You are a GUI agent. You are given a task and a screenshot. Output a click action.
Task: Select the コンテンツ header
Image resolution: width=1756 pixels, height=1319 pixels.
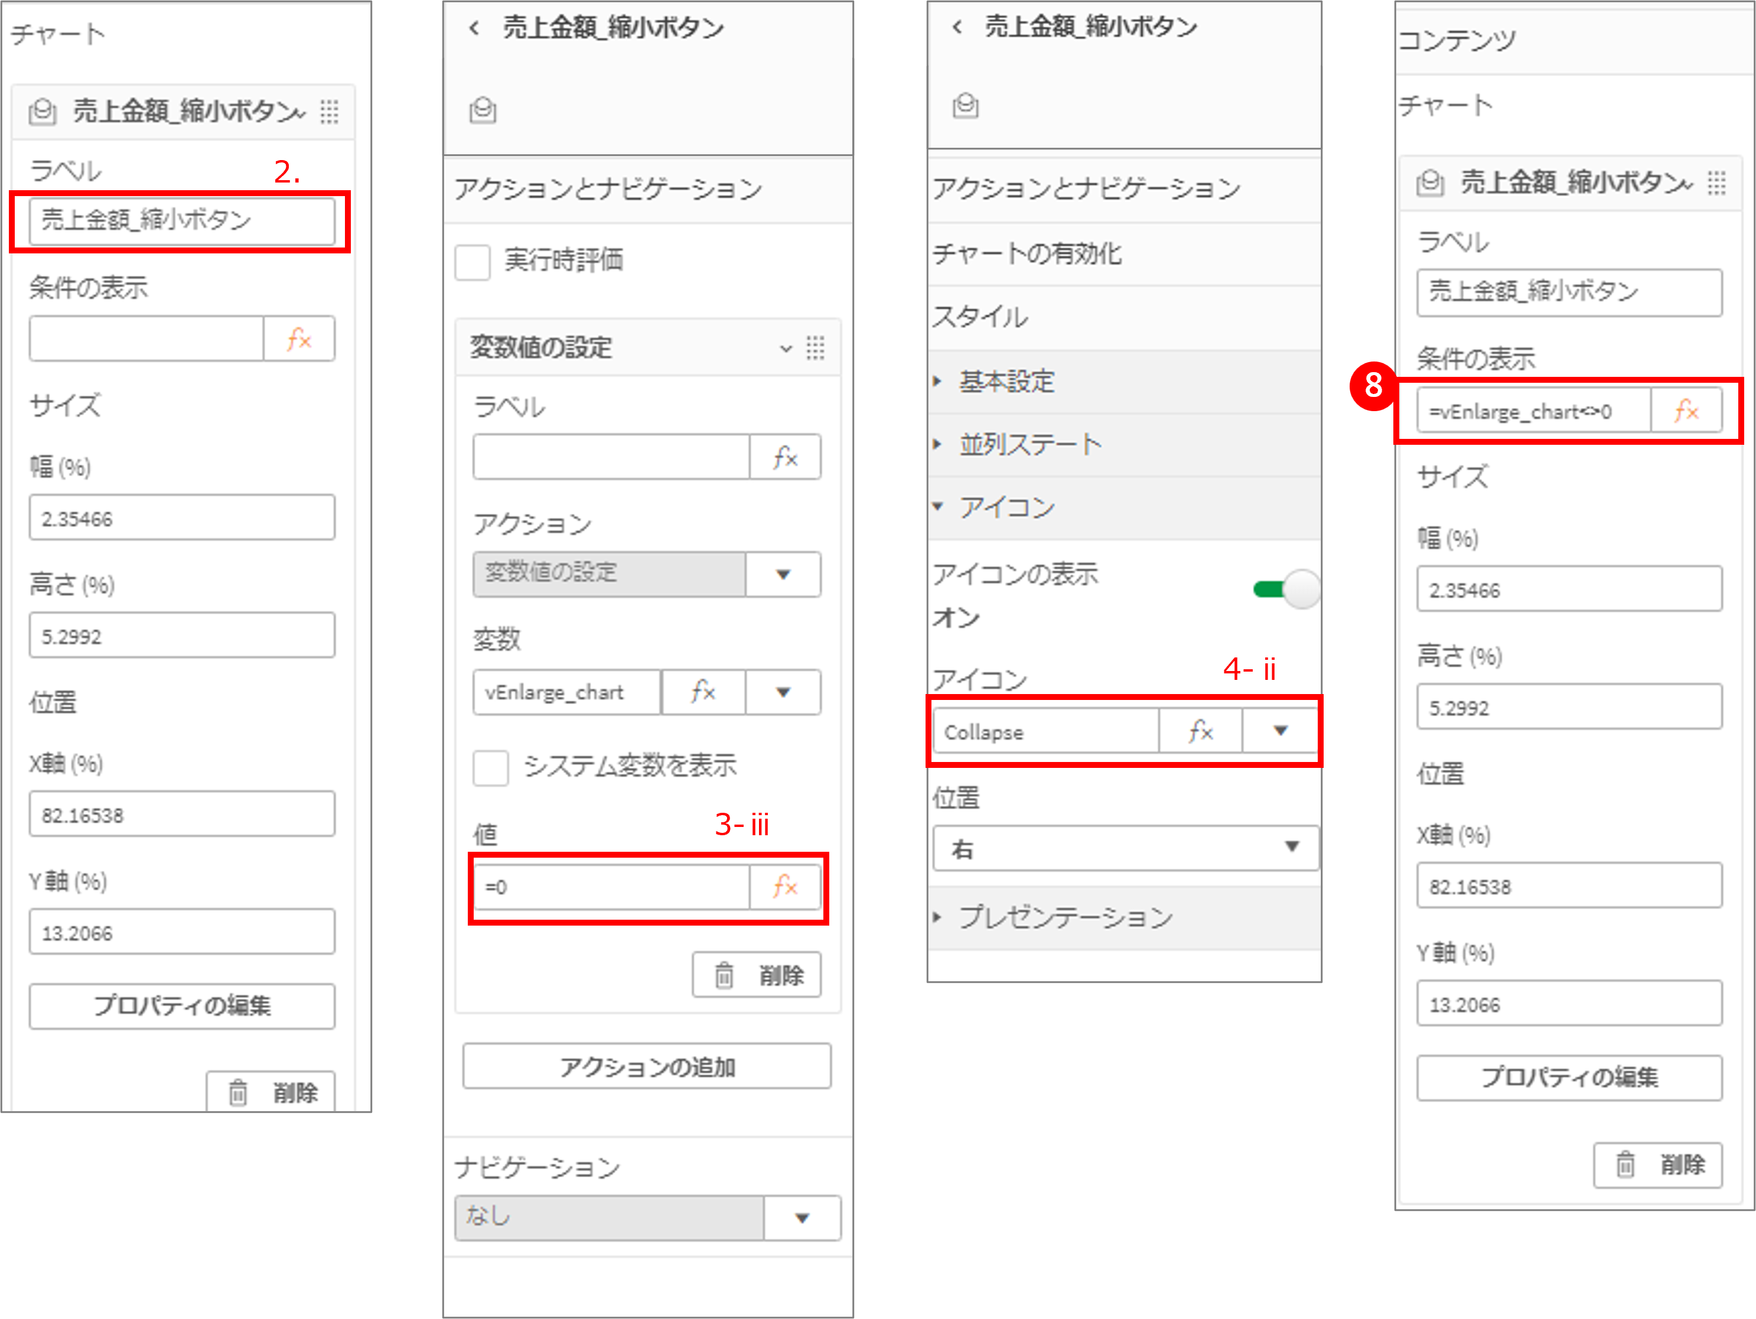coord(1574,41)
